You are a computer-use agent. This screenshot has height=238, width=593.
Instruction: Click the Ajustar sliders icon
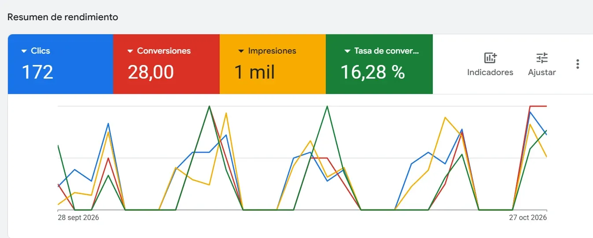pyautogui.click(x=542, y=58)
